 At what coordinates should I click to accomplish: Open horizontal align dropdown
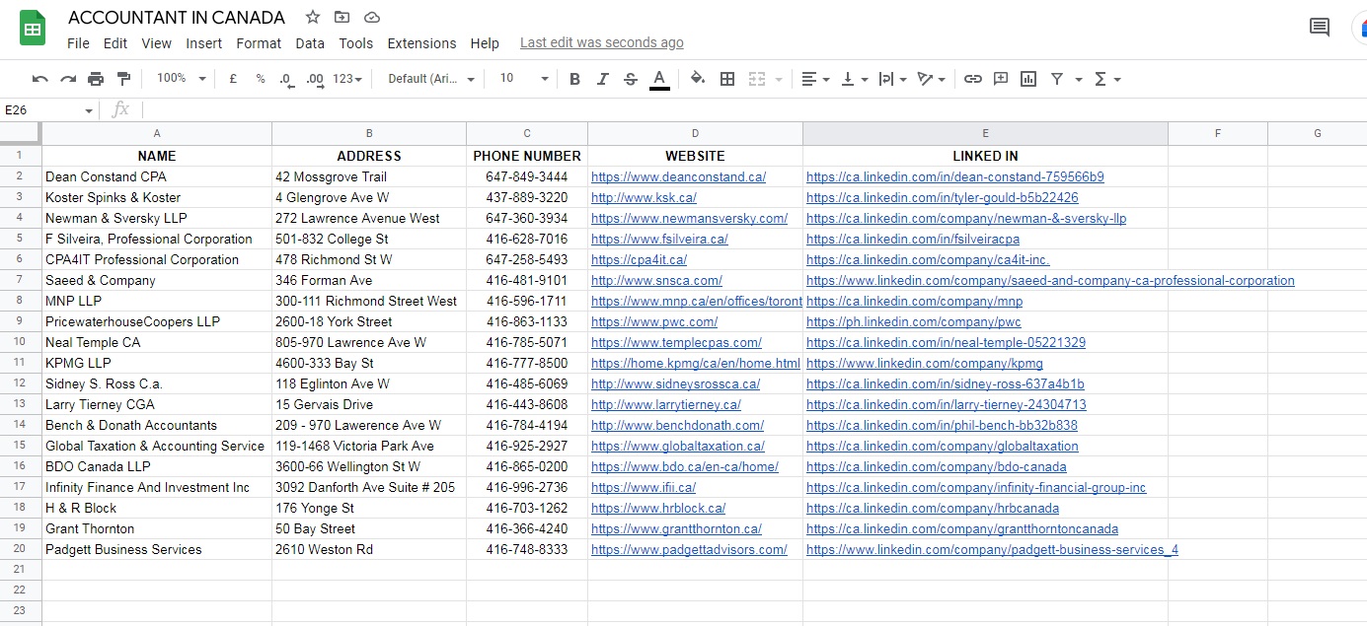point(815,79)
